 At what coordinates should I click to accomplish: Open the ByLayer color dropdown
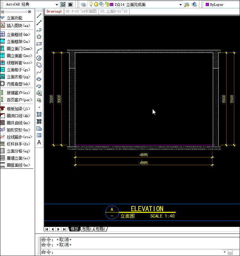(222, 4)
